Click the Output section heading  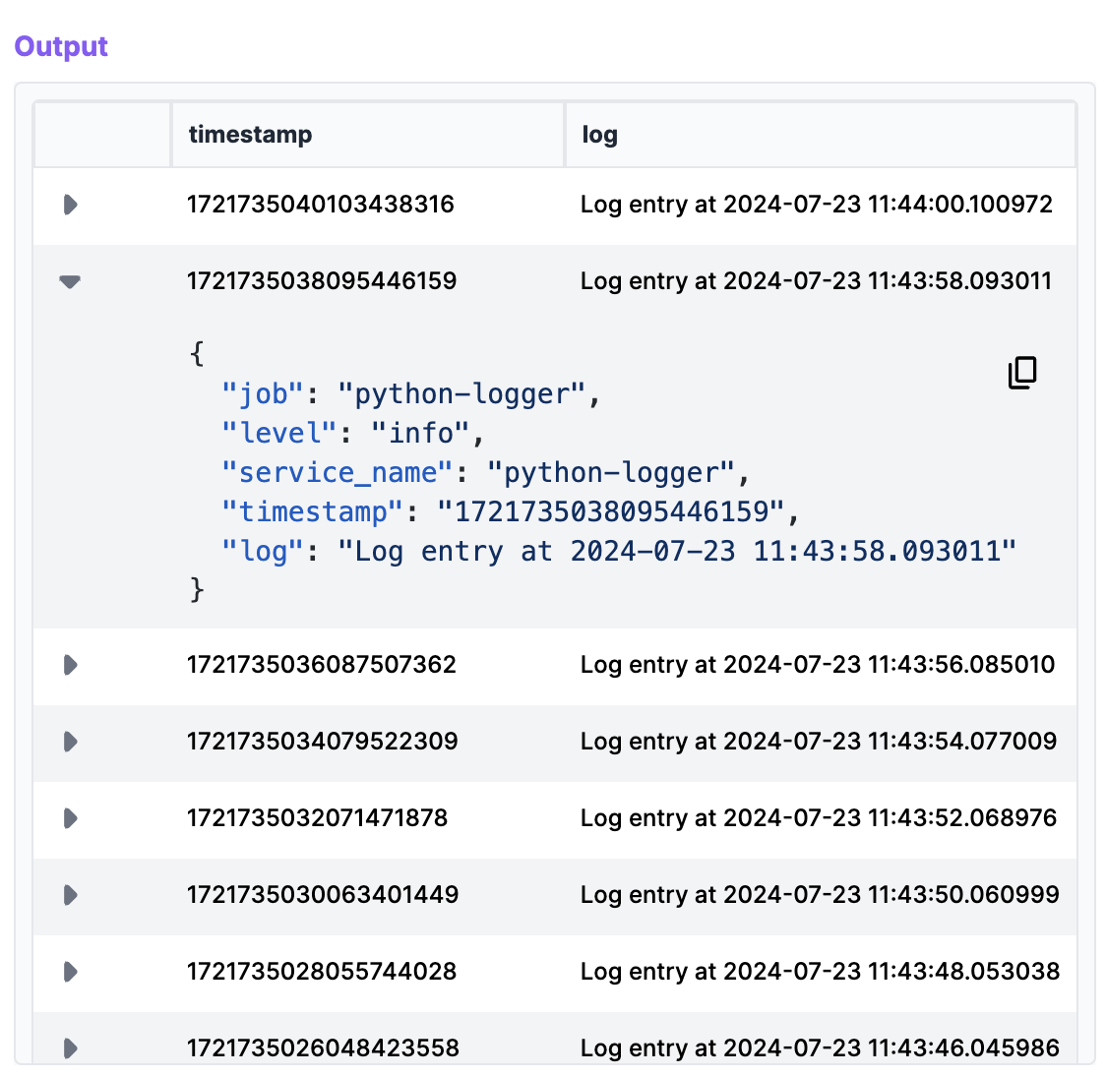pyautogui.click(x=61, y=46)
